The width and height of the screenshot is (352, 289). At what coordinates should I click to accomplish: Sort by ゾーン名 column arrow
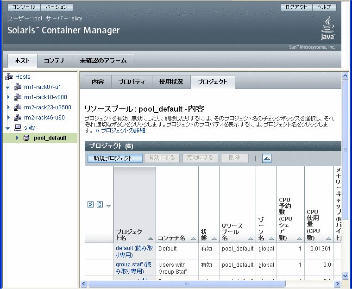(x=271, y=239)
